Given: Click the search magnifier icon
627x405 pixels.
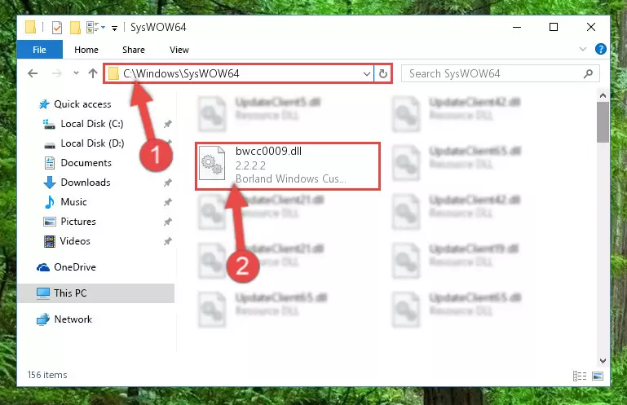Looking at the screenshot, I should 588,73.
